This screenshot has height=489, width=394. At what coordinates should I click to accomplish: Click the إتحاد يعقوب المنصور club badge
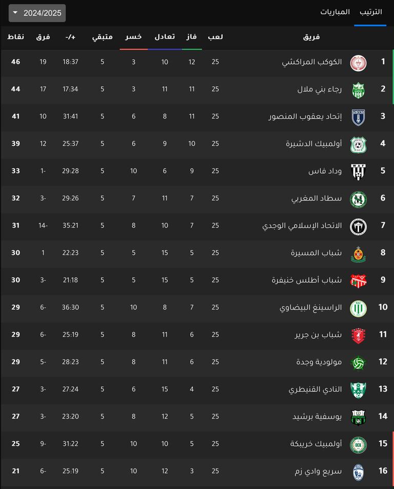358,117
